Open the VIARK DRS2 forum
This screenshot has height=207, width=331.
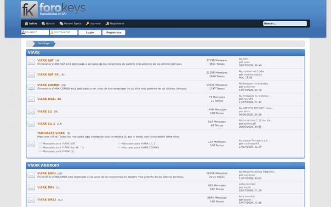click(x=46, y=200)
